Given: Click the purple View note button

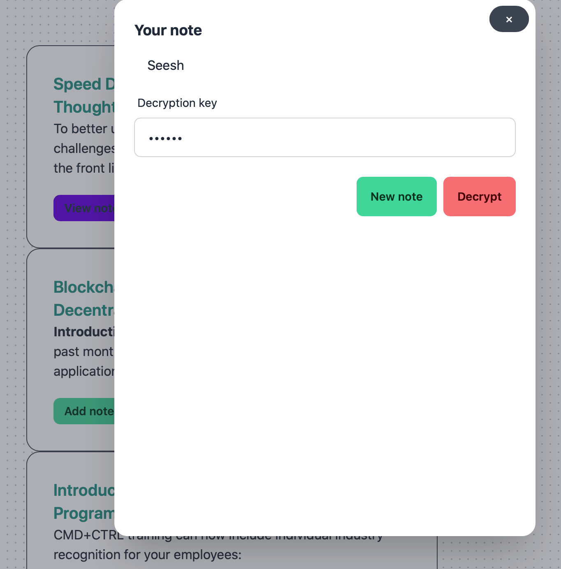Looking at the screenshot, I should coord(84,208).
